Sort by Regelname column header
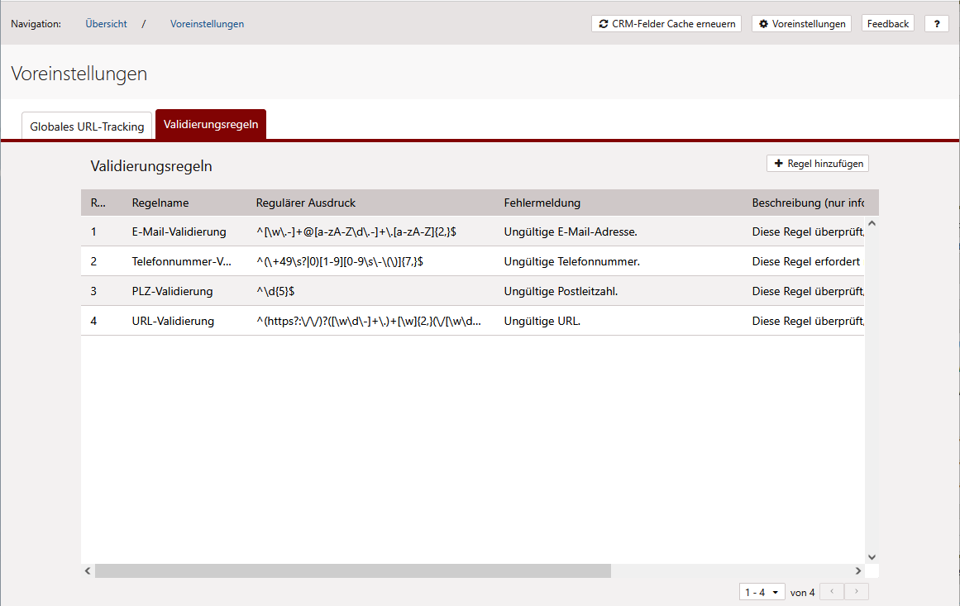This screenshot has width=960, height=606. click(160, 203)
